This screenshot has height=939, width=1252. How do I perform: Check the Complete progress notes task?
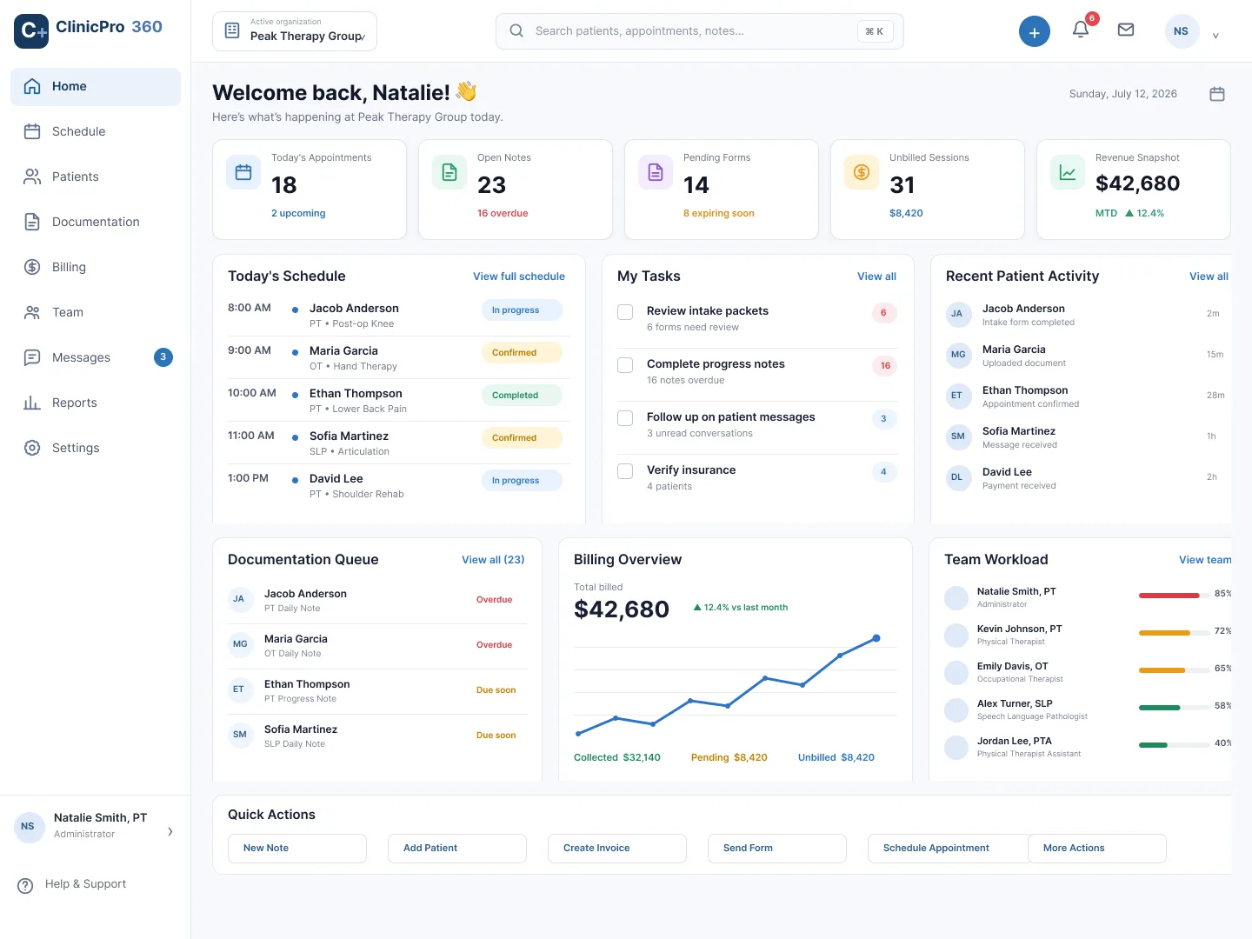coord(625,365)
